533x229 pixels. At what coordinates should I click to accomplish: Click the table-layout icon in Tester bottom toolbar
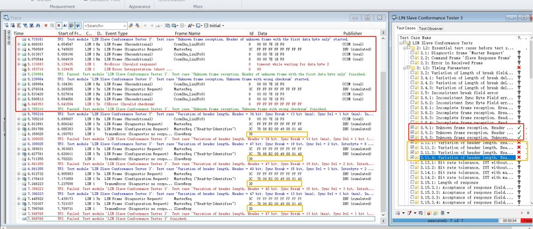[x=420, y=213]
